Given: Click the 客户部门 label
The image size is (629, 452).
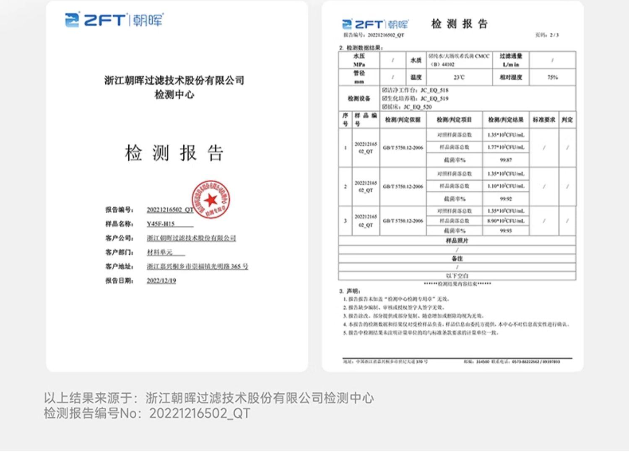Looking at the screenshot, I should tap(120, 252).
